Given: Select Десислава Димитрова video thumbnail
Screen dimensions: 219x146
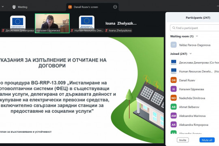Looking at the screenshot, I should tap(18, 23).
